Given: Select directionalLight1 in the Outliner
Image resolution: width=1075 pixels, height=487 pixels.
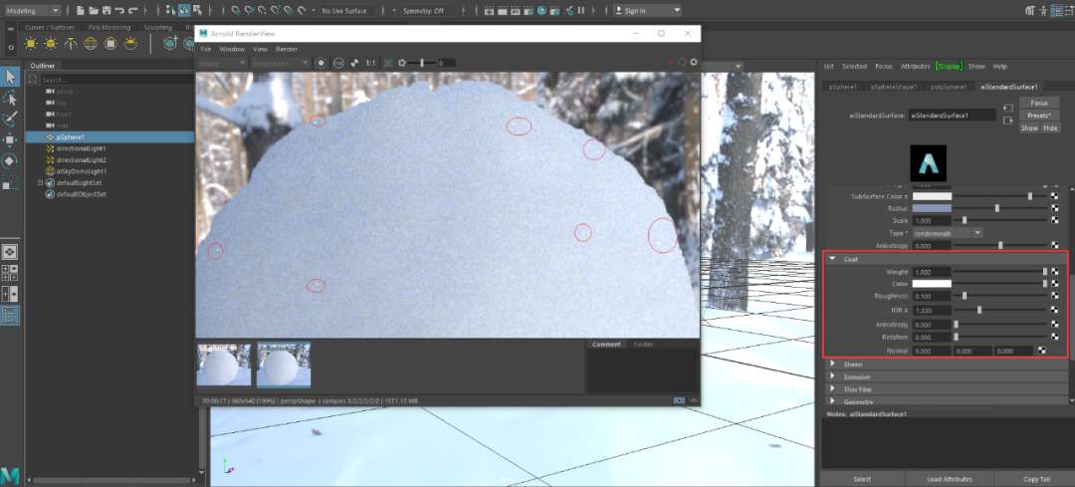Looking at the screenshot, I should [x=81, y=148].
